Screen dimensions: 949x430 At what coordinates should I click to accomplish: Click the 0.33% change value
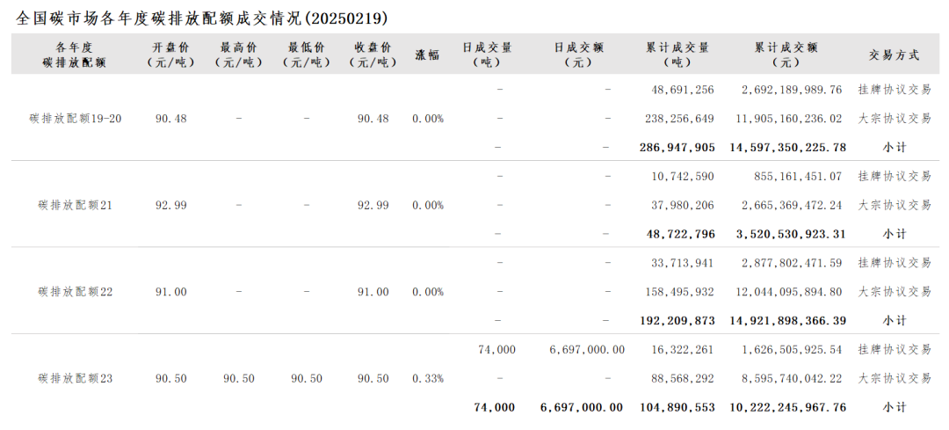click(428, 378)
